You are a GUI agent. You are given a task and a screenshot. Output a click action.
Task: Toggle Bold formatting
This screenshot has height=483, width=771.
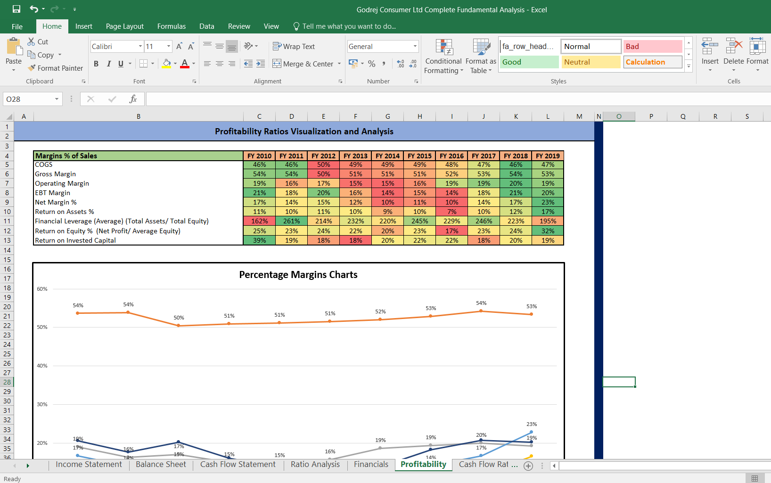point(96,64)
